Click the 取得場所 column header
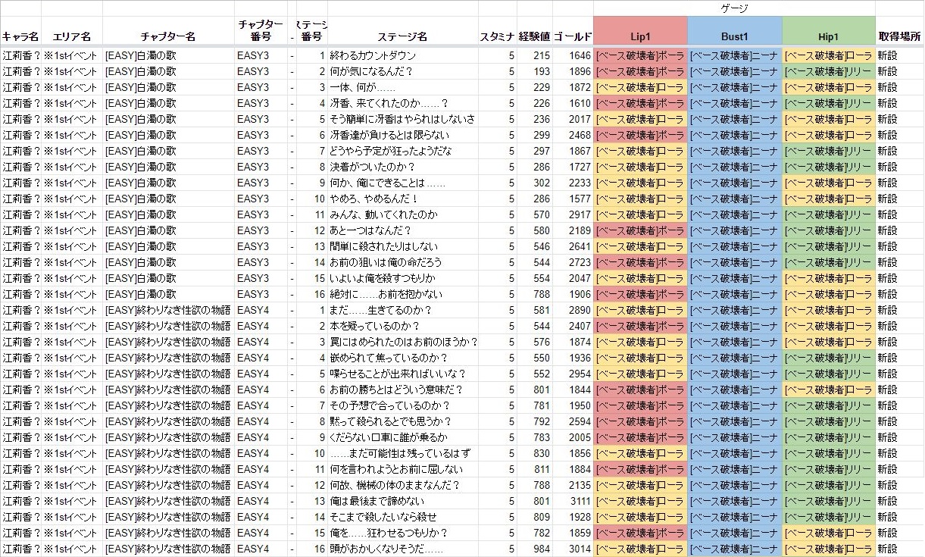The width and height of the screenshot is (925, 557). coord(899,36)
